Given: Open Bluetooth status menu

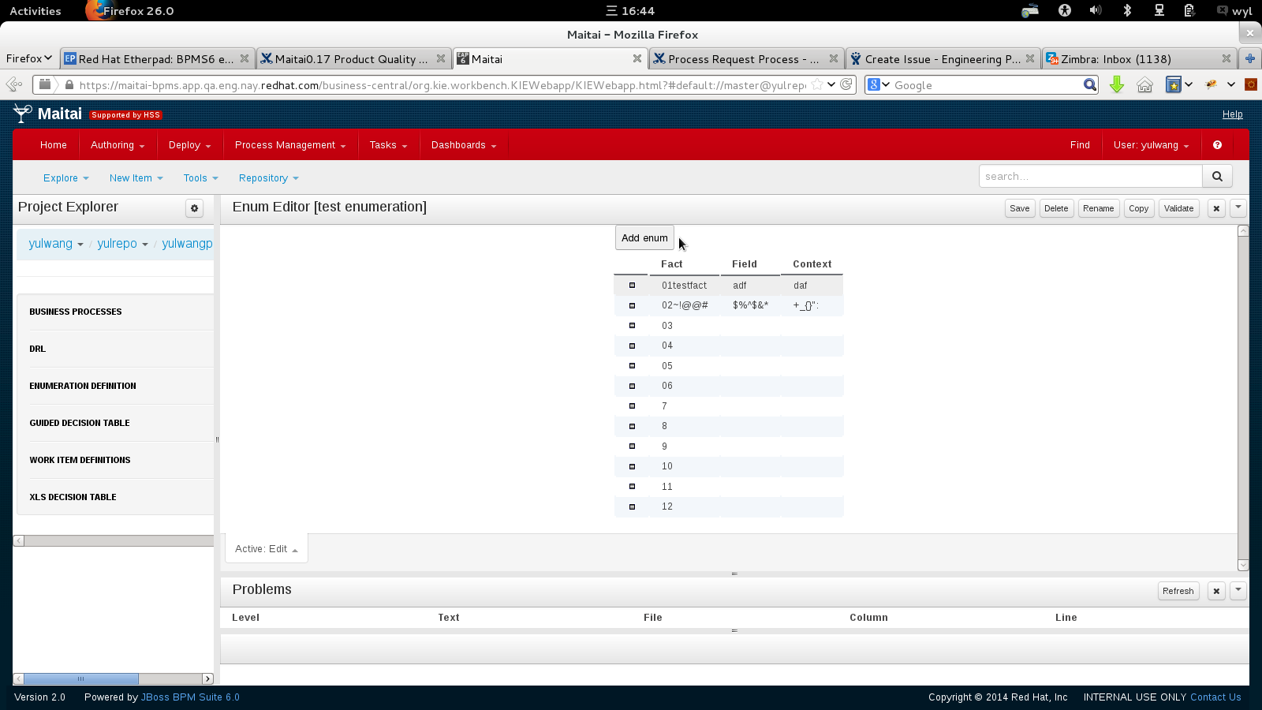Looking at the screenshot, I should [1127, 10].
